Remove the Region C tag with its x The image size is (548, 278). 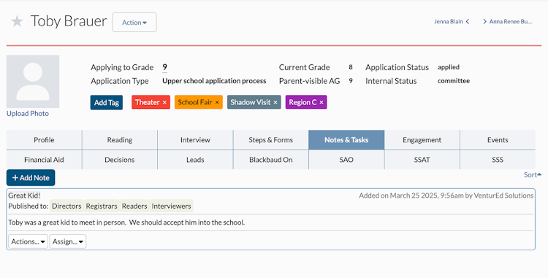pyautogui.click(x=321, y=103)
